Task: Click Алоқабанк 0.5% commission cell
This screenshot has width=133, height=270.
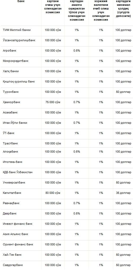Action: (x=77, y=152)
